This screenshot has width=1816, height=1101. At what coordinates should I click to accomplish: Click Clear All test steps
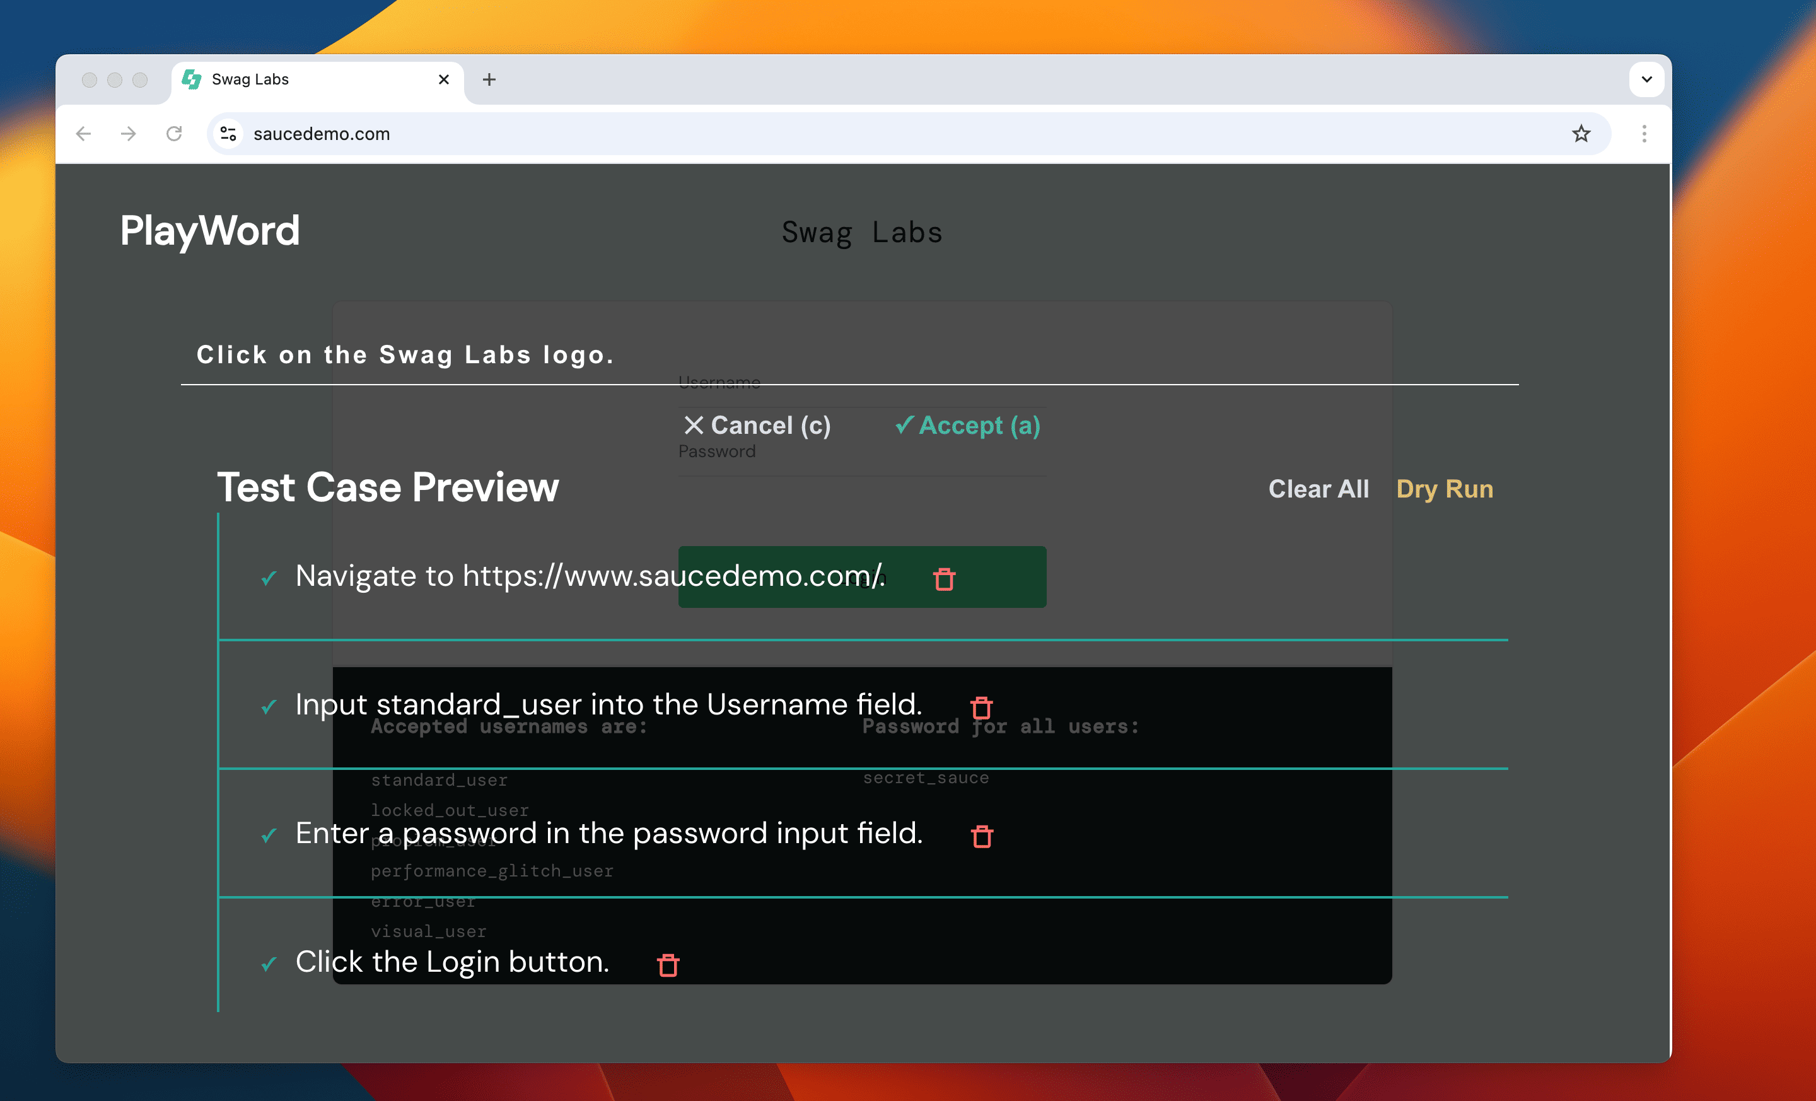click(1318, 489)
